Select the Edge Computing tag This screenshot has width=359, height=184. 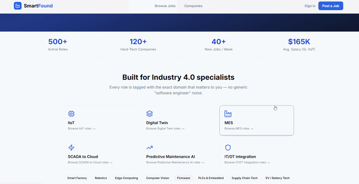[x=127, y=178]
